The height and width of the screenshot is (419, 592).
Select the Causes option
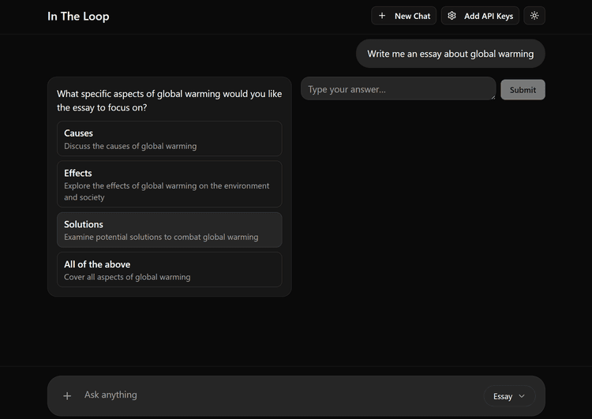[169, 139]
